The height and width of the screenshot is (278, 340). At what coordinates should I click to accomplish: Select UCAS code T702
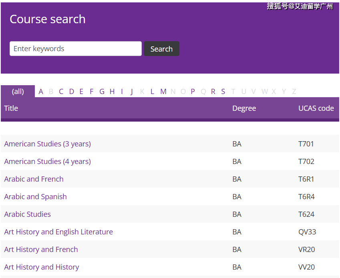pyautogui.click(x=306, y=162)
